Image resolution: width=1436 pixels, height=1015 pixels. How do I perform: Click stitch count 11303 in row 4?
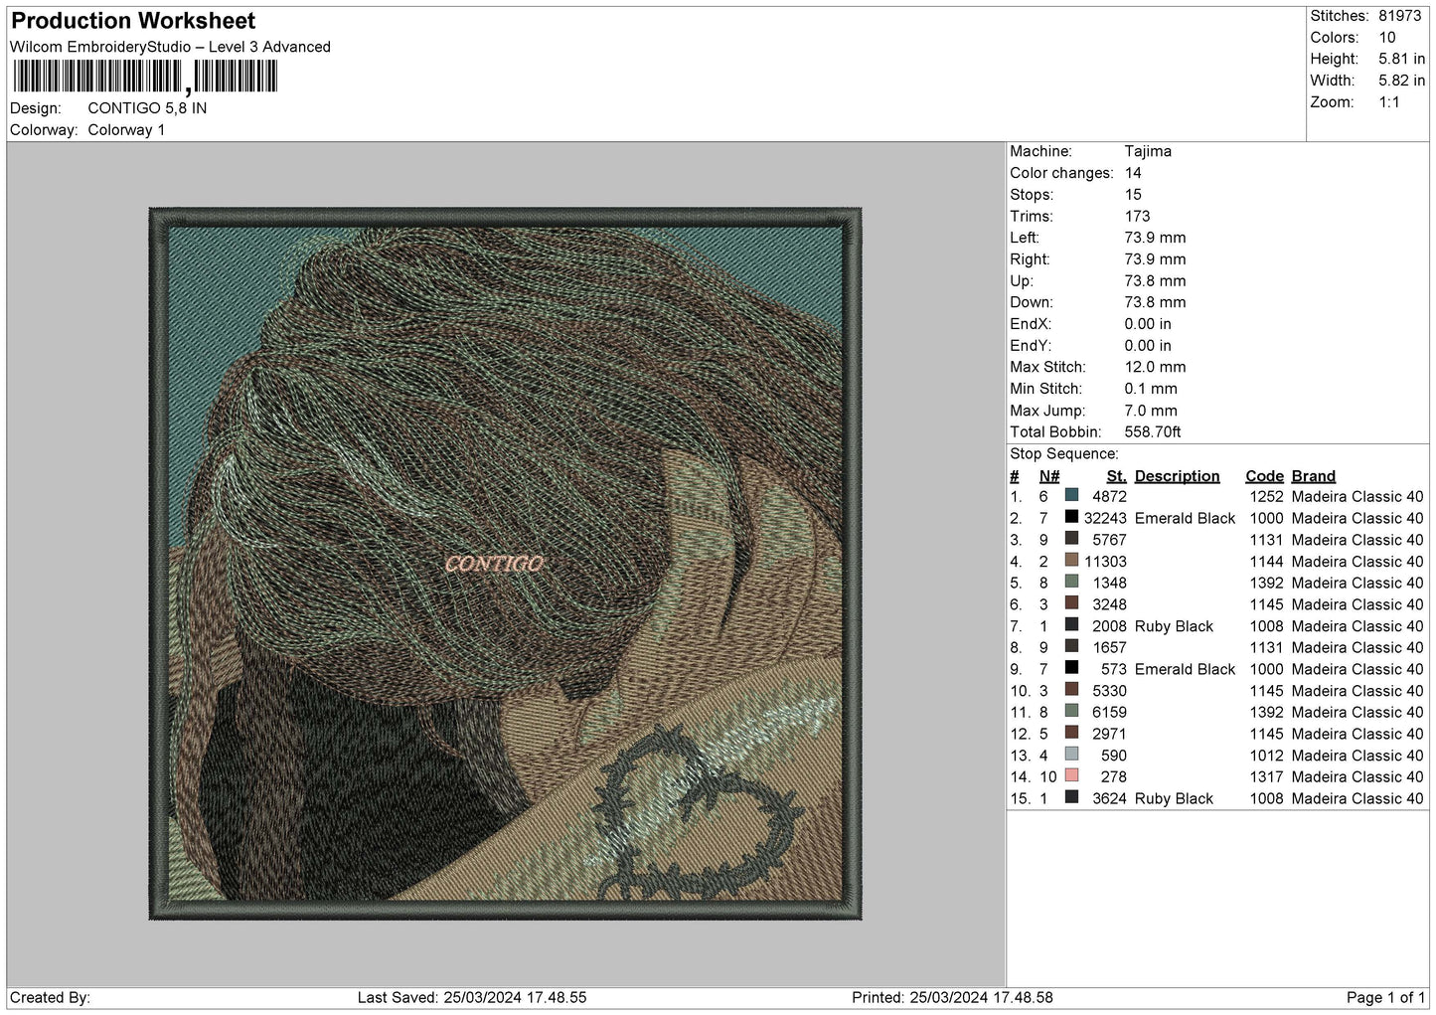(1105, 561)
